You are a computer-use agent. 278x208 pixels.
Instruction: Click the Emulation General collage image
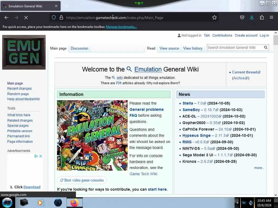click(x=92, y=135)
